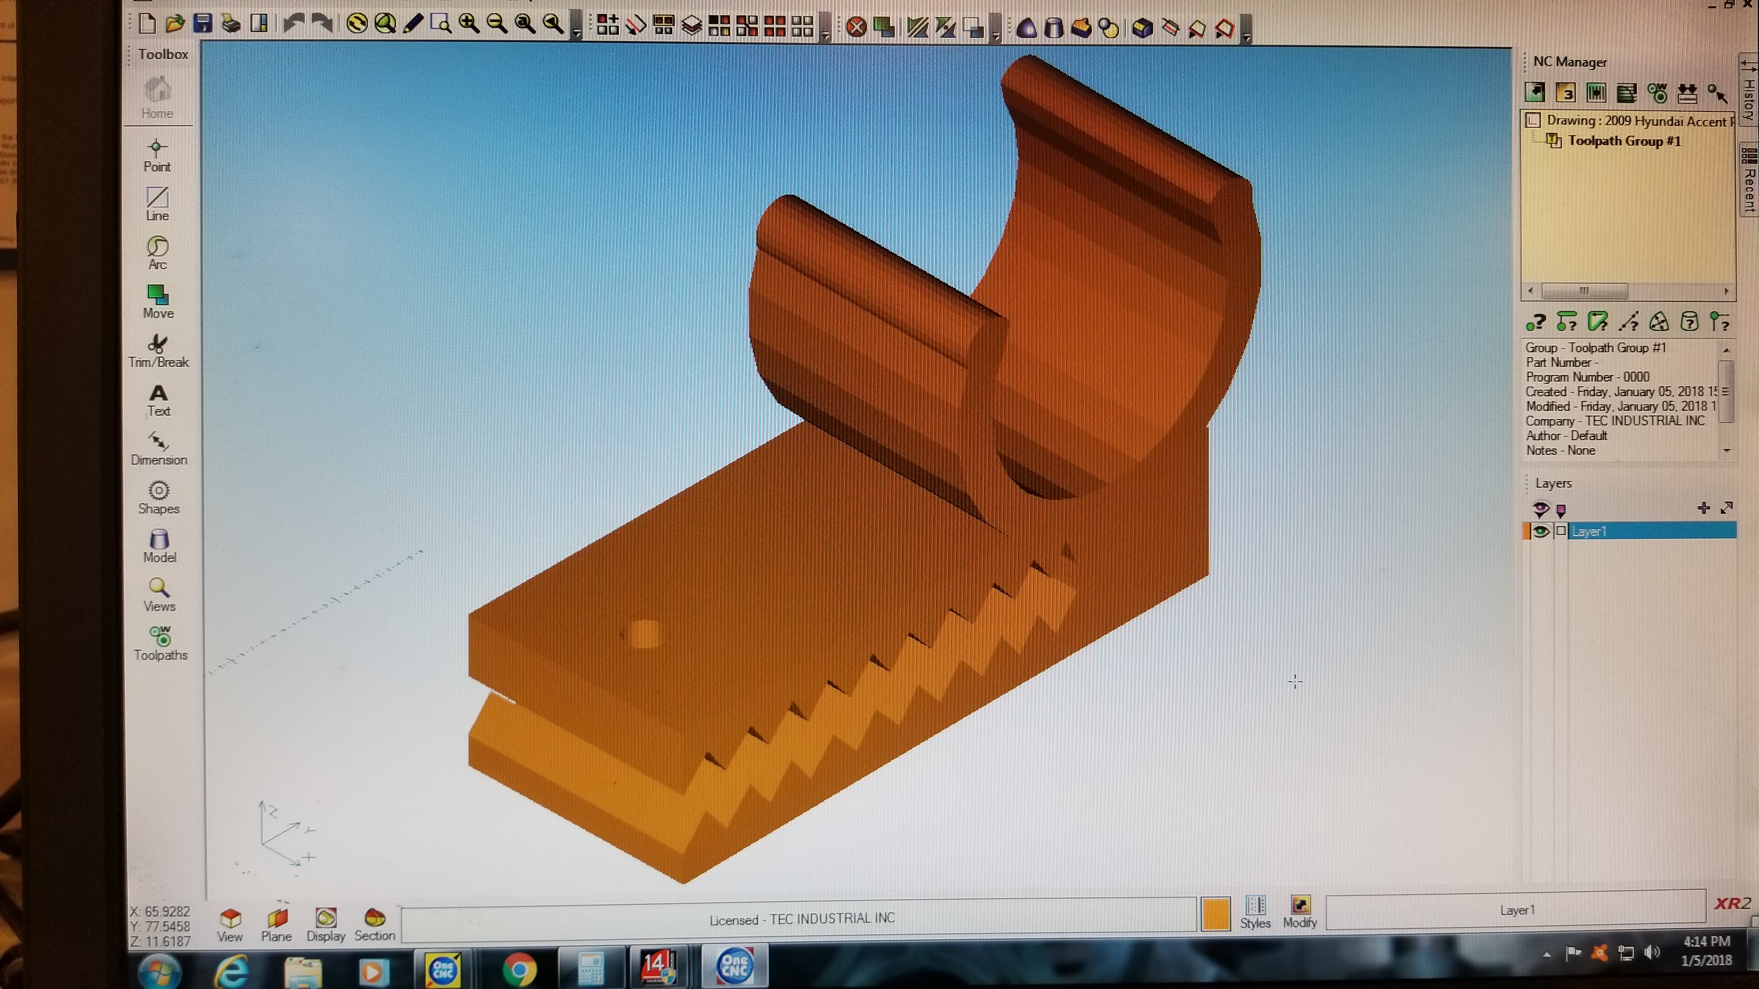Viewport: 1759px width, 989px height.
Task: Click the Modify button
Action: 1300,913
